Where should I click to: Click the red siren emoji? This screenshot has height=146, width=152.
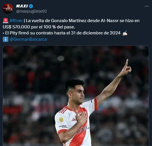point(6,21)
